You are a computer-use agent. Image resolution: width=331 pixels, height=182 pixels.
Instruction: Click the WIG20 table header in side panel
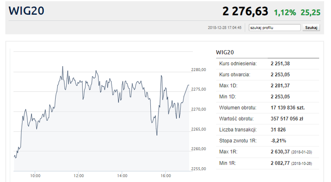click(225, 52)
